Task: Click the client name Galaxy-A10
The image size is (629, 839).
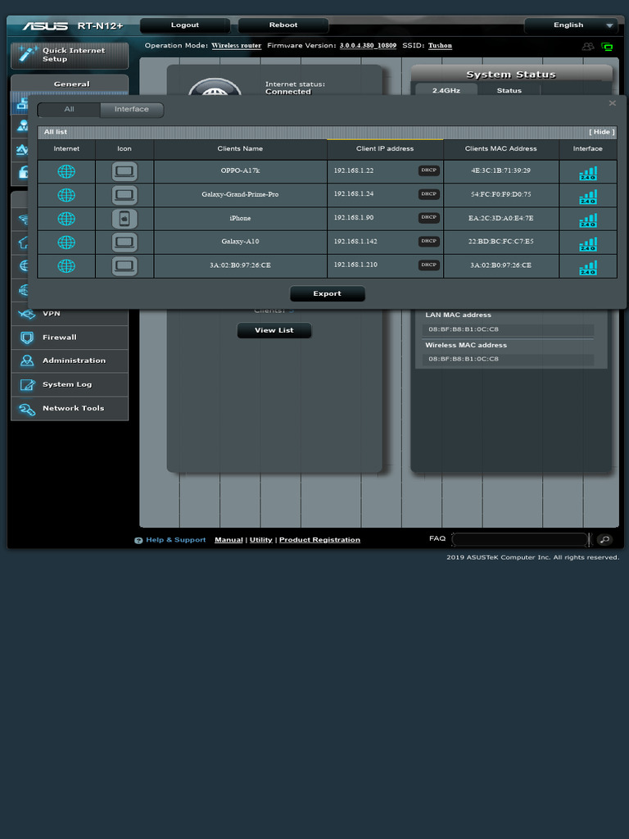Action: coord(240,242)
